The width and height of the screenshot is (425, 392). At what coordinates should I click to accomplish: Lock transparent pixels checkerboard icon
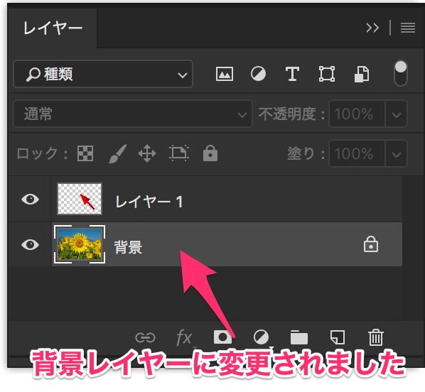tap(85, 153)
